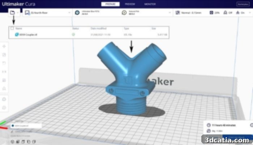The image size is (253, 145).
Task: Select extruder 2 Natural PVA icon
Action: 124,13
